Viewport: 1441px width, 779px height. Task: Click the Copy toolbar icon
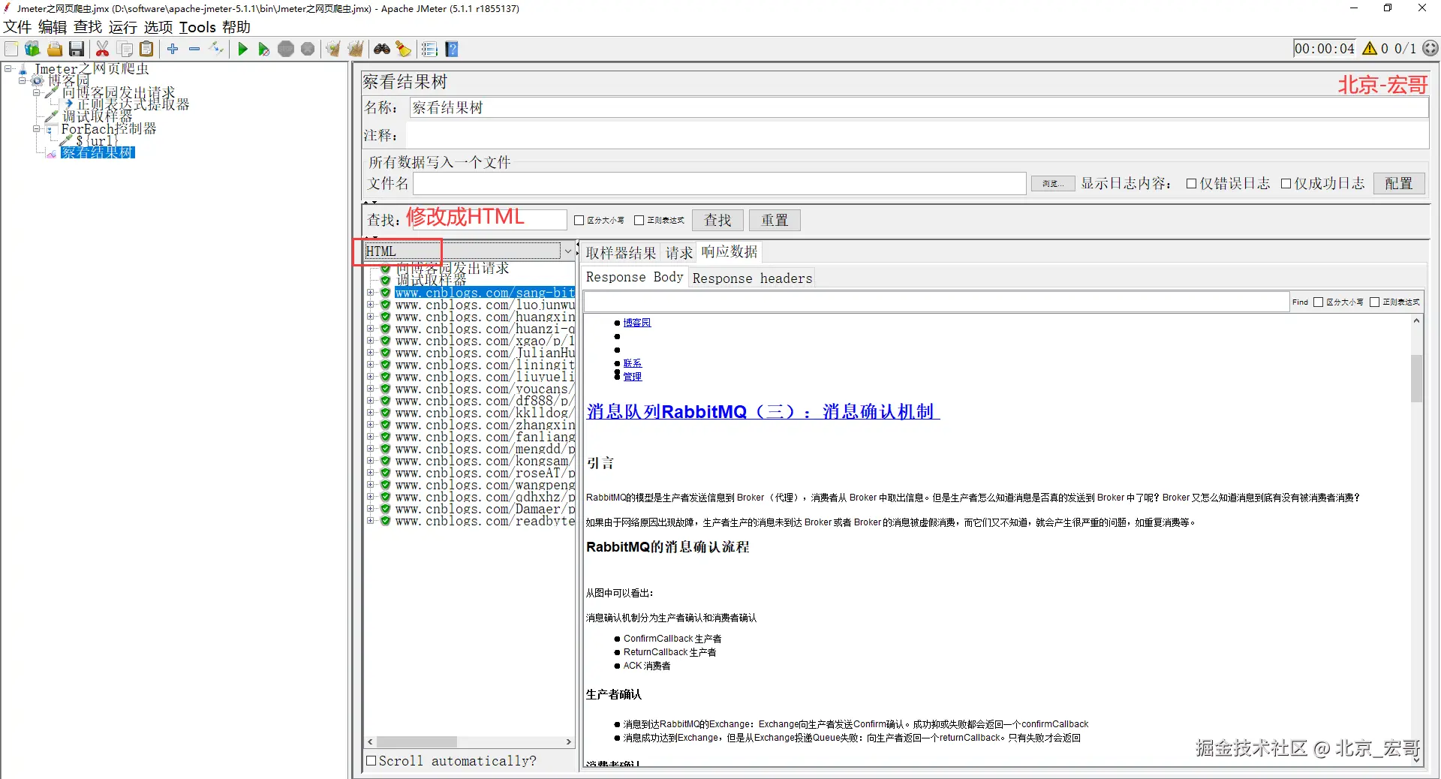point(125,49)
